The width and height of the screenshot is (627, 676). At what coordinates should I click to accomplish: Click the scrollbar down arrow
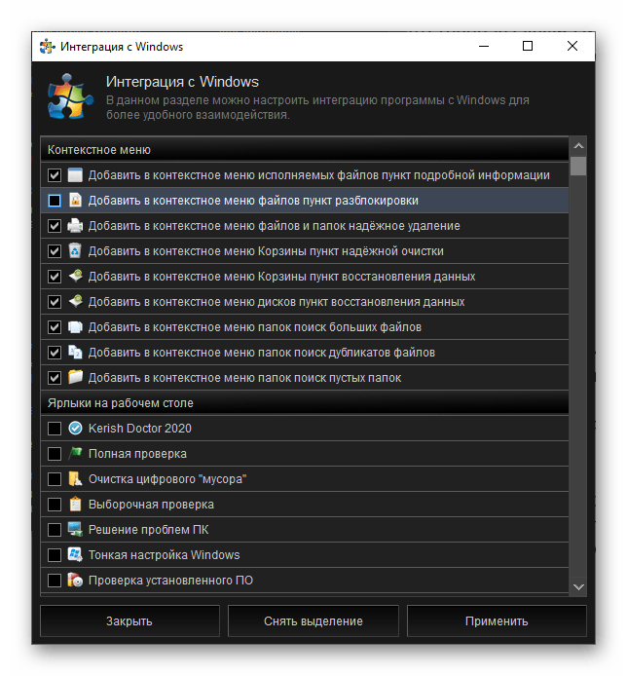click(x=578, y=586)
